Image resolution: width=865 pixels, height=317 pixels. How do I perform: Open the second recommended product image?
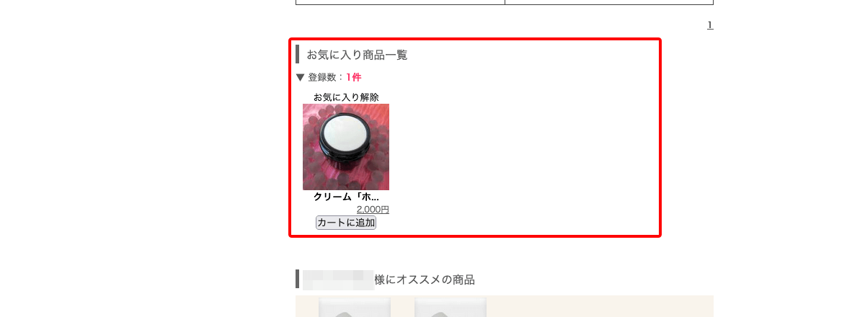pyautogui.click(x=451, y=307)
